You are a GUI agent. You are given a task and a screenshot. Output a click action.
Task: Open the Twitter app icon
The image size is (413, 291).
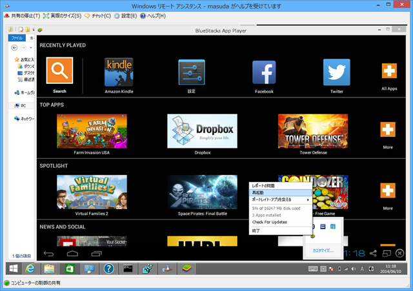(x=336, y=72)
